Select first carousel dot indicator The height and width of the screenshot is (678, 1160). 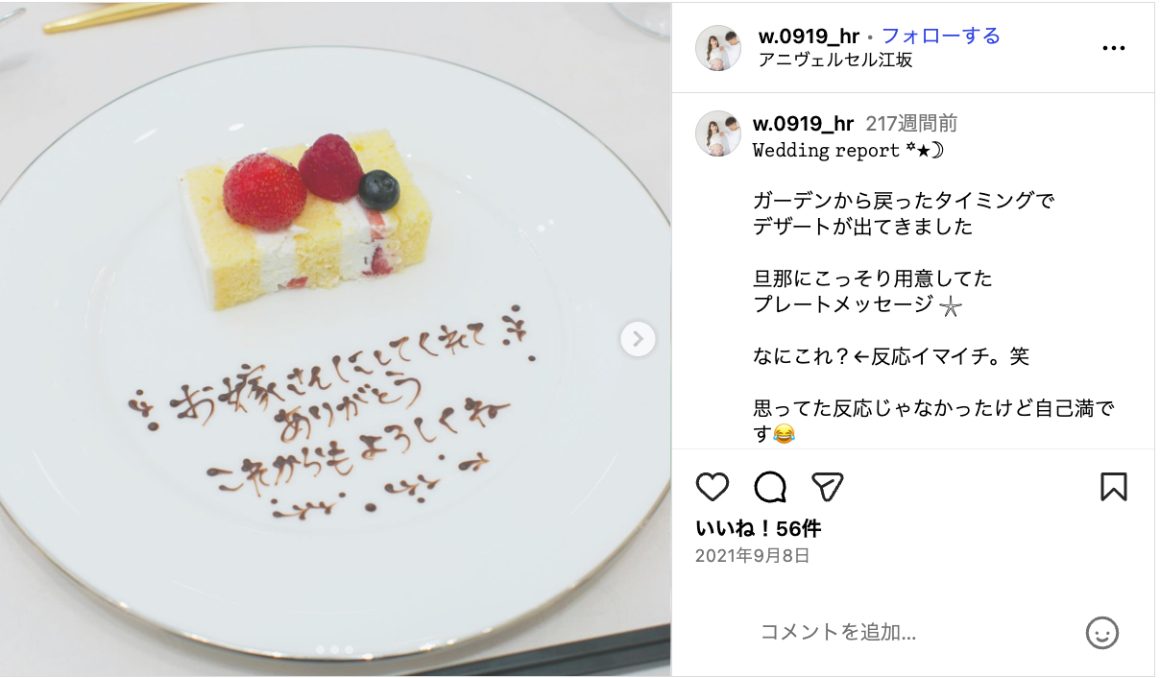click(x=321, y=650)
